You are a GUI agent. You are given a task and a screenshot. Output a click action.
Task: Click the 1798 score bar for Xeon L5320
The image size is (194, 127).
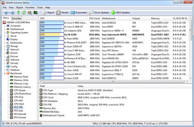coord(51,78)
